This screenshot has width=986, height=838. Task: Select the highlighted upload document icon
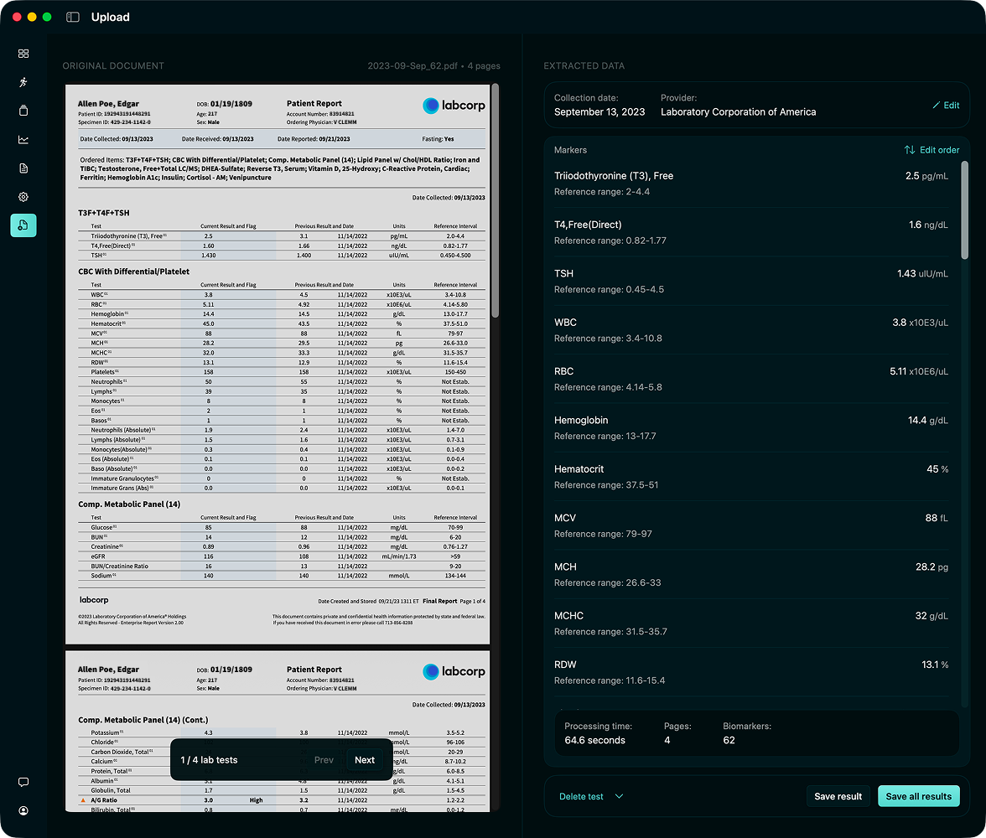click(x=23, y=225)
